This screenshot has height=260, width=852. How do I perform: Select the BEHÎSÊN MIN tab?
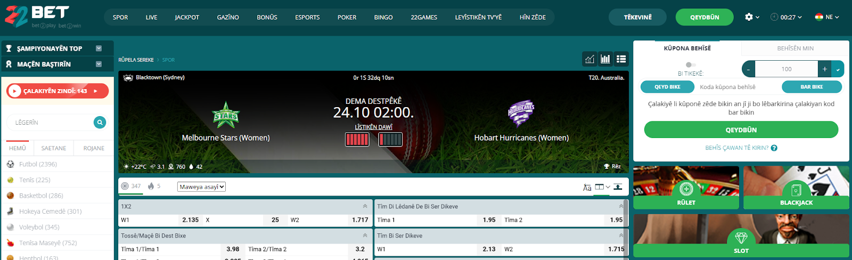point(796,48)
